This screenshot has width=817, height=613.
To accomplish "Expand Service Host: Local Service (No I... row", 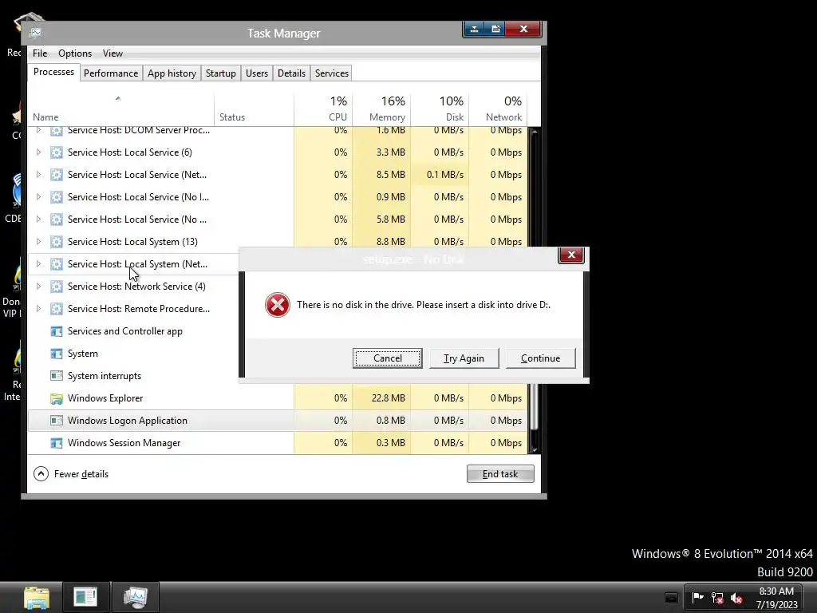I will click(x=38, y=197).
